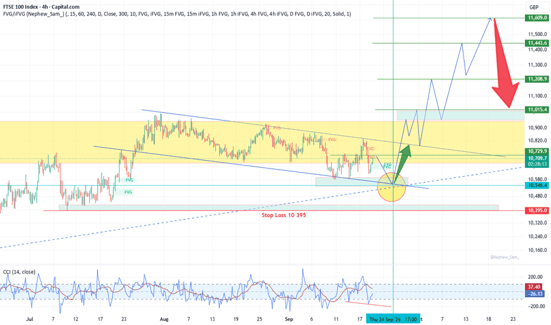Open the FVG/iFVG indicator legend
551x325 pixels.
177,14
